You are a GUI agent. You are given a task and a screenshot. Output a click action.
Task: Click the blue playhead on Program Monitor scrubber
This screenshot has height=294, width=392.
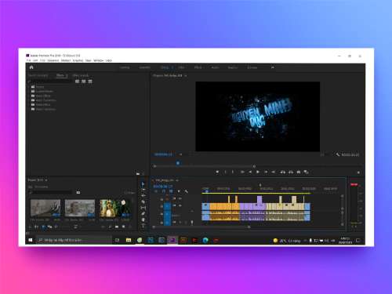(178, 163)
